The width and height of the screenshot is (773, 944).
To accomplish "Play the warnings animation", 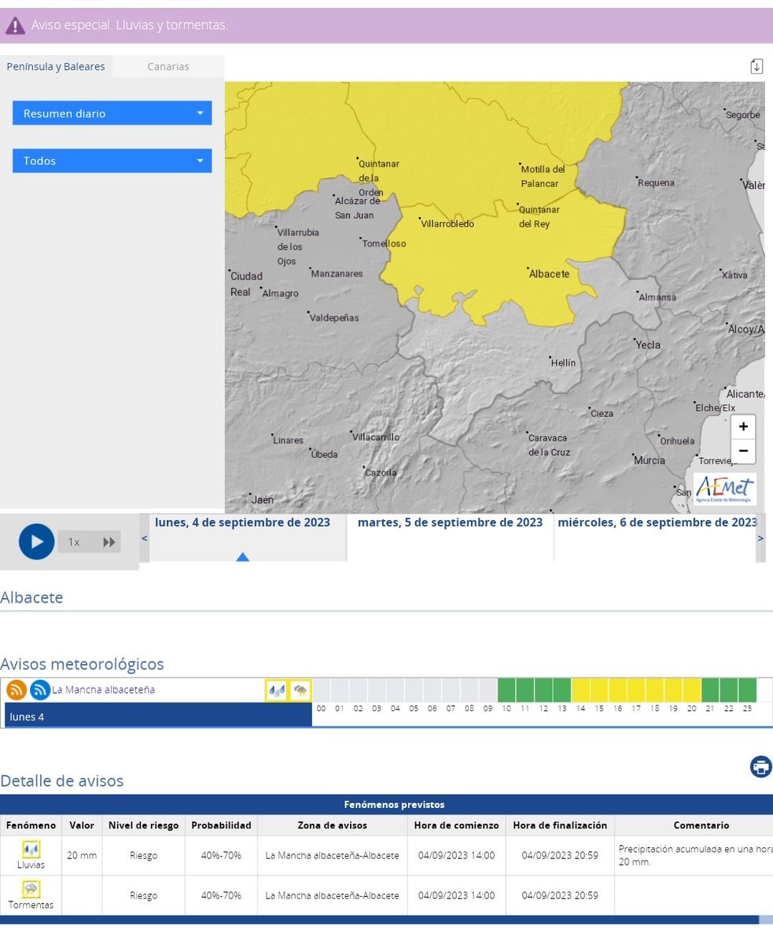I will pos(36,541).
